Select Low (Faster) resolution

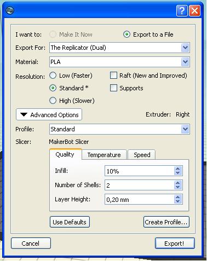coord(53,76)
